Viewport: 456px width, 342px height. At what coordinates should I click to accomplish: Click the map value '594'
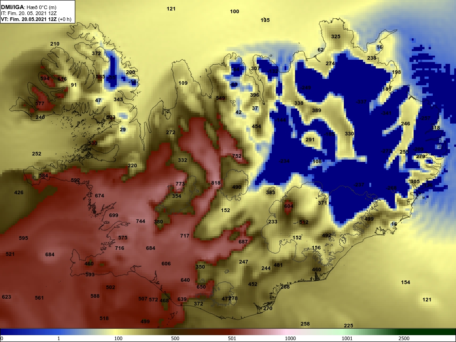45,78
